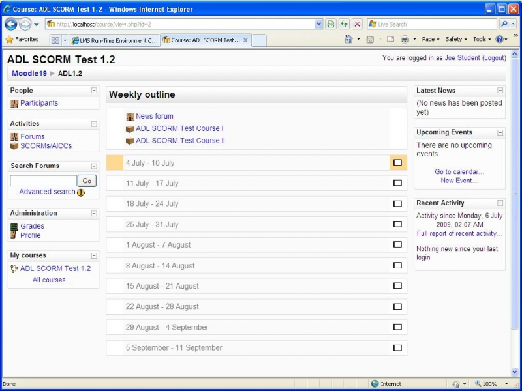
Task: Toggle the show-only-week box for 25 July - 31 July
Action: coord(397,224)
